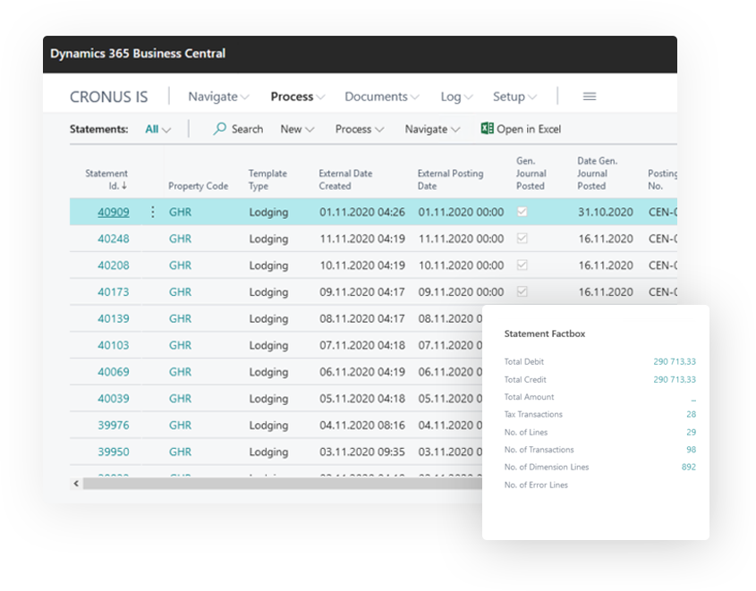The width and height of the screenshot is (756, 591).
Task: Open statement 39950 link
Action: [114, 452]
